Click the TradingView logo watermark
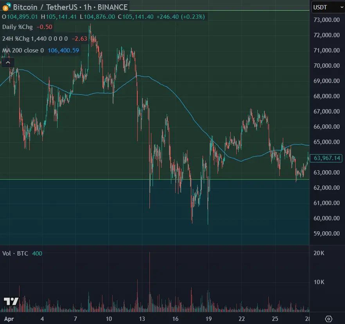 click(x=11, y=301)
